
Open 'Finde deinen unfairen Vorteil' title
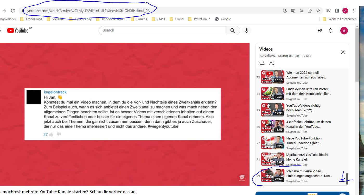point(309,91)
